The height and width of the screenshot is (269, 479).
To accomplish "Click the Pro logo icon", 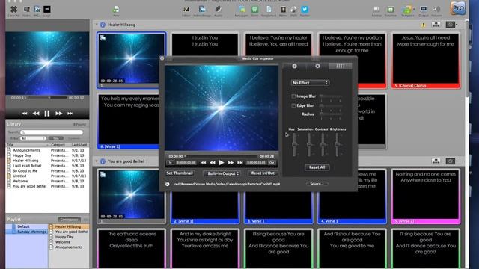I will [458, 8].
